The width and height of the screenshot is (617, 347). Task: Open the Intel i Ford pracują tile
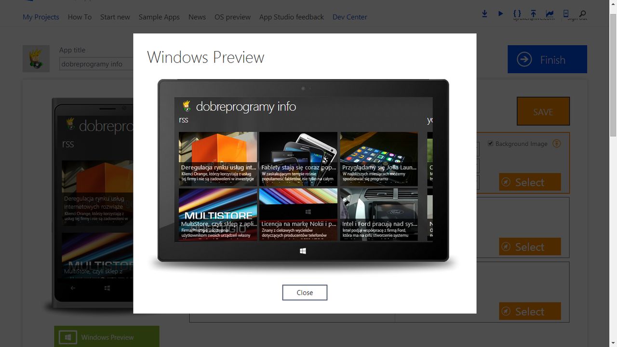pos(379,215)
